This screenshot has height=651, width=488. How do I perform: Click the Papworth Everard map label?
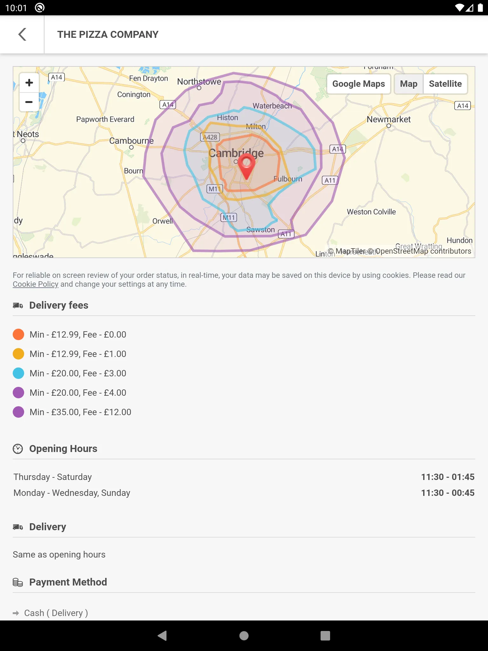coord(105,119)
